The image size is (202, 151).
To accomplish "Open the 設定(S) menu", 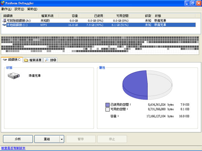I will tap(20, 9).
